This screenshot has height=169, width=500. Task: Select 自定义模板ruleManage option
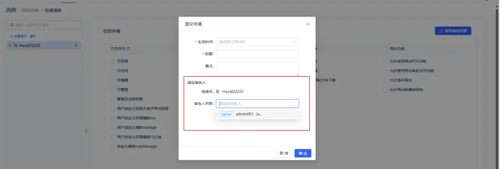click(112, 147)
